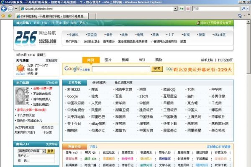This screenshot has height=167, width=251.
Task: Click the scrollbar up arrow
Action: tap(248, 22)
